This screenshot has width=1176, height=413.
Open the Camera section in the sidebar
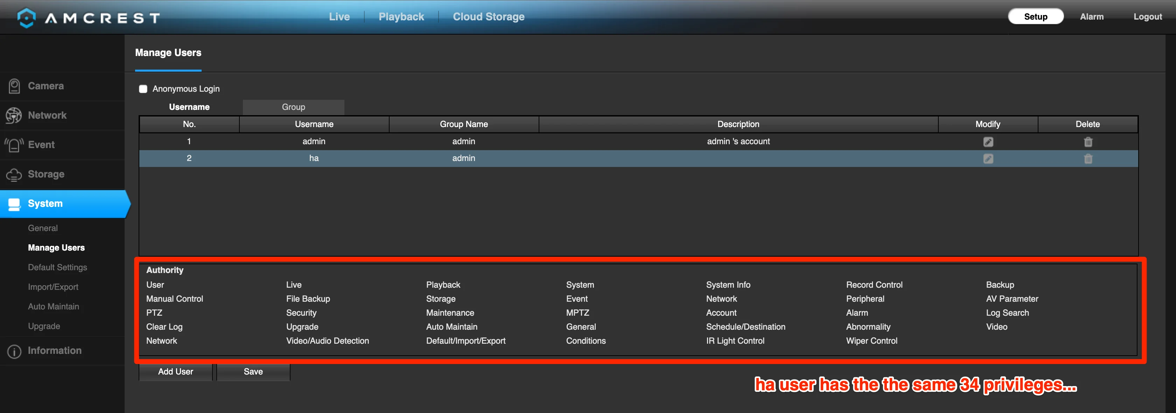point(45,86)
